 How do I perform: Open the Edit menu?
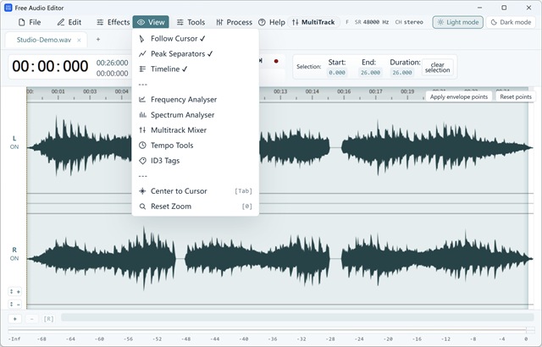pos(69,22)
